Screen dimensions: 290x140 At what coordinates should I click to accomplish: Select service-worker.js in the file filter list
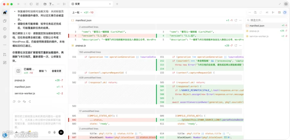click(x=266, y=36)
